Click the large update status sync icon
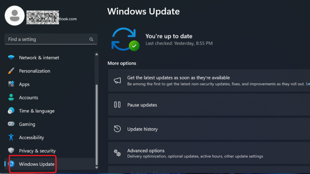The image size is (310, 174). coord(125,39)
